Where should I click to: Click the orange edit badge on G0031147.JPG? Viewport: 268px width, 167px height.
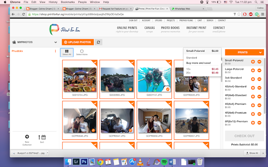coord(168,89)
